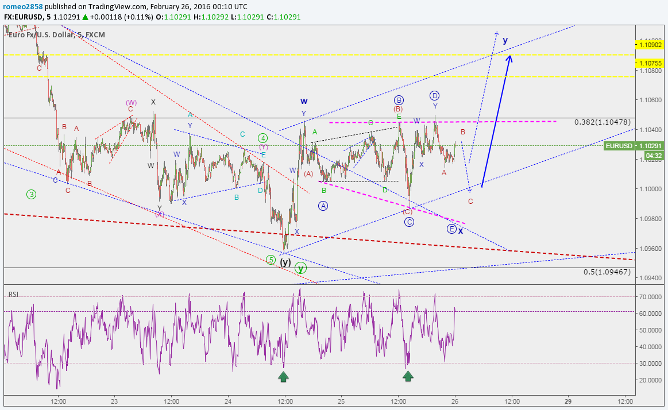Viewport: 668px width, 410px height.
Task: Click the 20.0000 RSI axis value
Action: [650, 380]
